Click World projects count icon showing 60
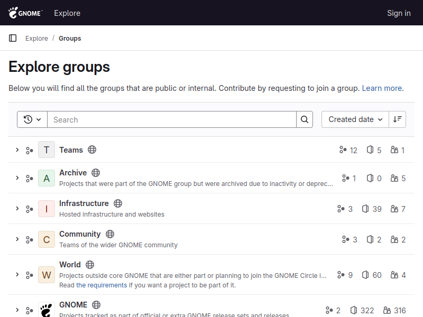 365,275
